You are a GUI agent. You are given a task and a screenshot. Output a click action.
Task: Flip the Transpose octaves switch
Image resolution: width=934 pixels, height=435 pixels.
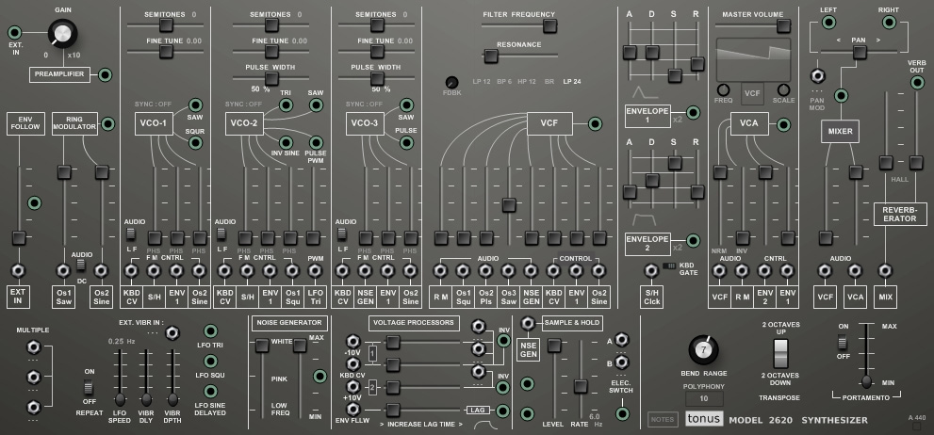(780, 353)
